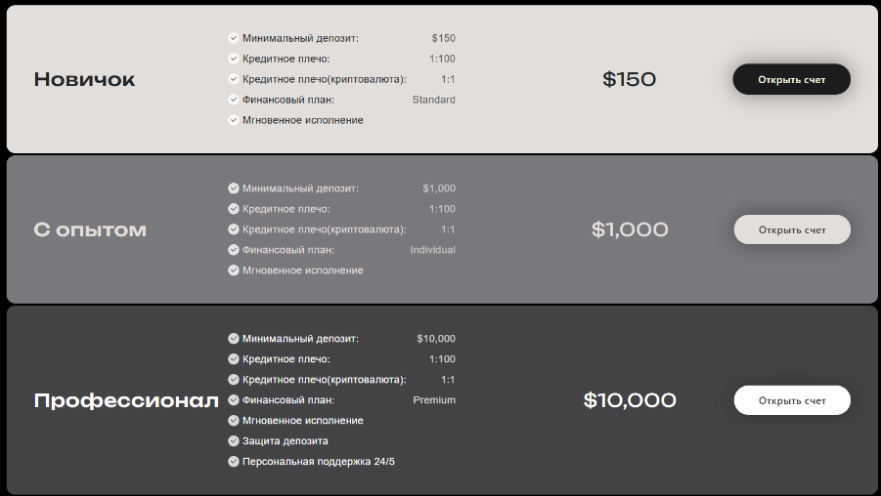Click the large $1,000 price heading
Viewport: 881px width, 496px height.
coord(630,230)
